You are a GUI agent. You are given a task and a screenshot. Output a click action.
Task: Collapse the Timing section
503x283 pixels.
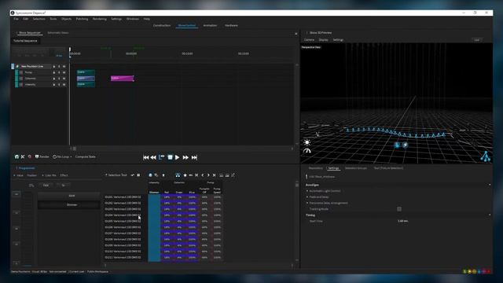(x=490, y=215)
